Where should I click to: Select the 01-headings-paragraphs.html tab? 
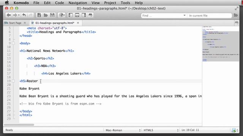click(x=55, y=23)
